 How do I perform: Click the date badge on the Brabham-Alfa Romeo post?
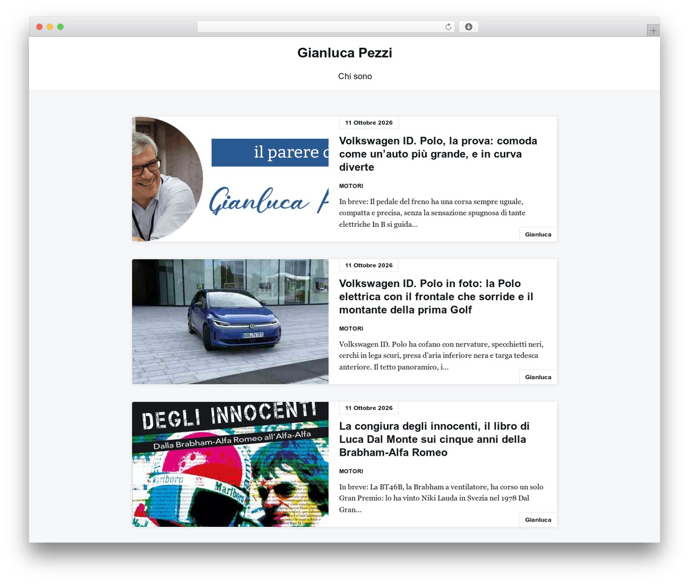point(369,408)
